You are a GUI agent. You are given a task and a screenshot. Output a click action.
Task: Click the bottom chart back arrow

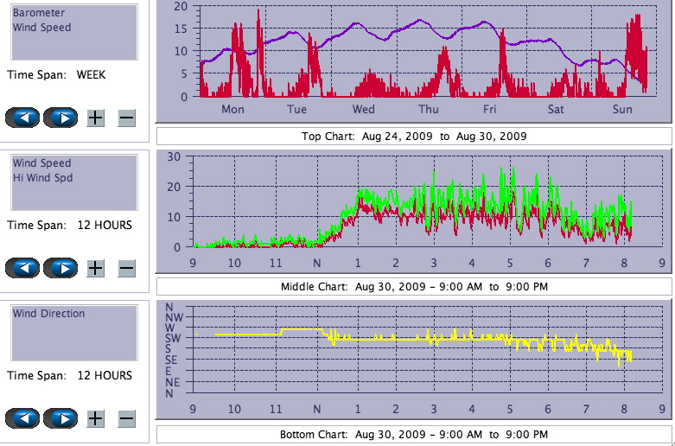coord(22,418)
